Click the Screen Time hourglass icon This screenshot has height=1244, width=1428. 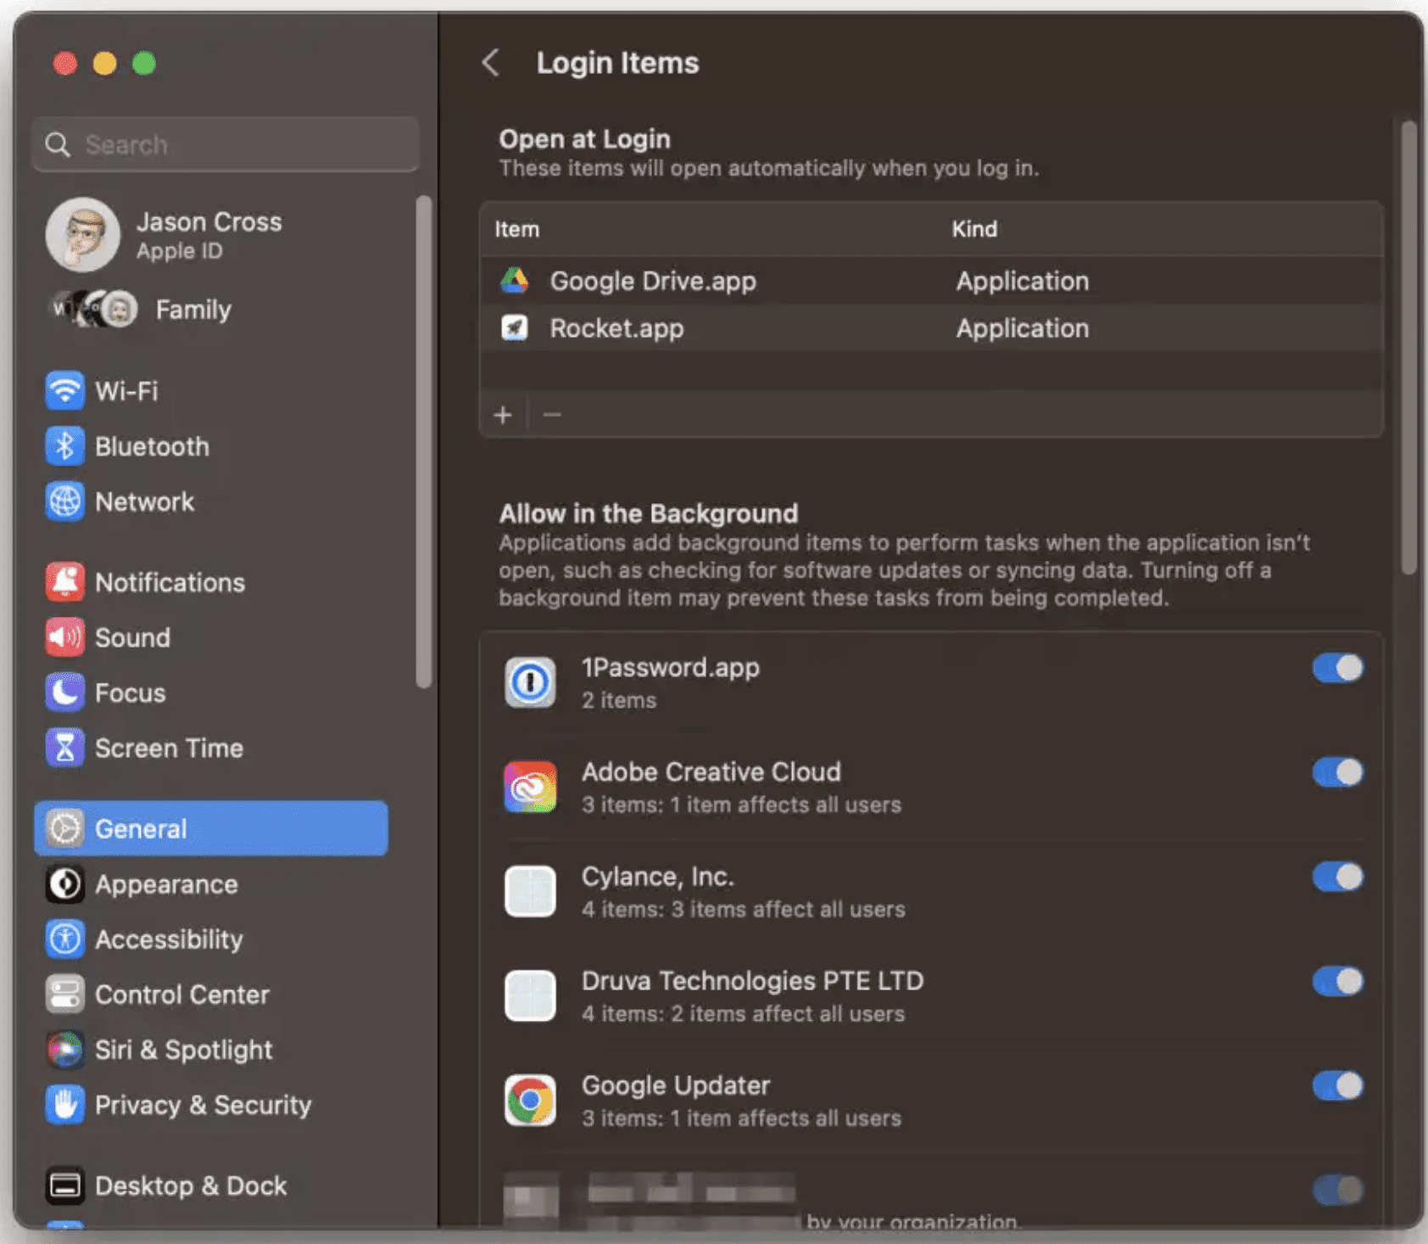pyautogui.click(x=64, y=748)
